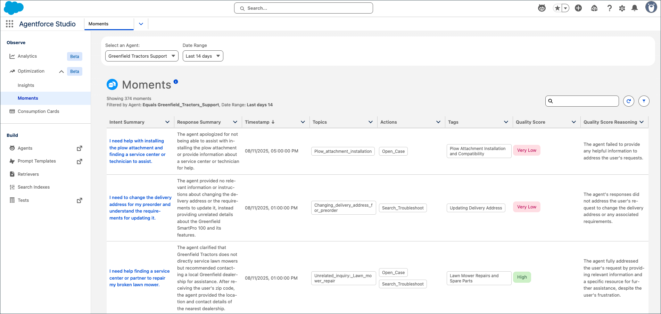Image resolution: width=661 pixels, height=314 pixels.
Task: Click the High quality score badge
Action: point(522,277)
